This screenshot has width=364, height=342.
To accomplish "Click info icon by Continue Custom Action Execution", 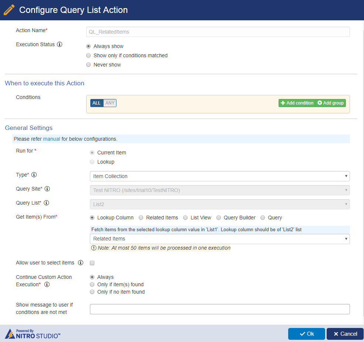I will (47, 284).
